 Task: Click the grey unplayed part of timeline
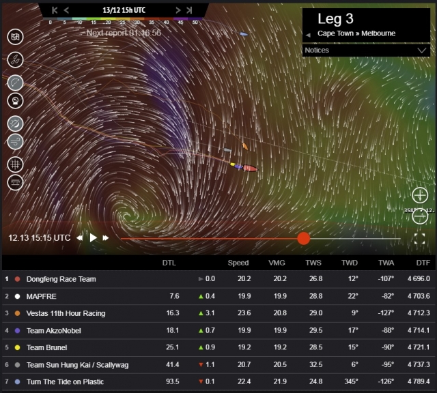[355, 239]
